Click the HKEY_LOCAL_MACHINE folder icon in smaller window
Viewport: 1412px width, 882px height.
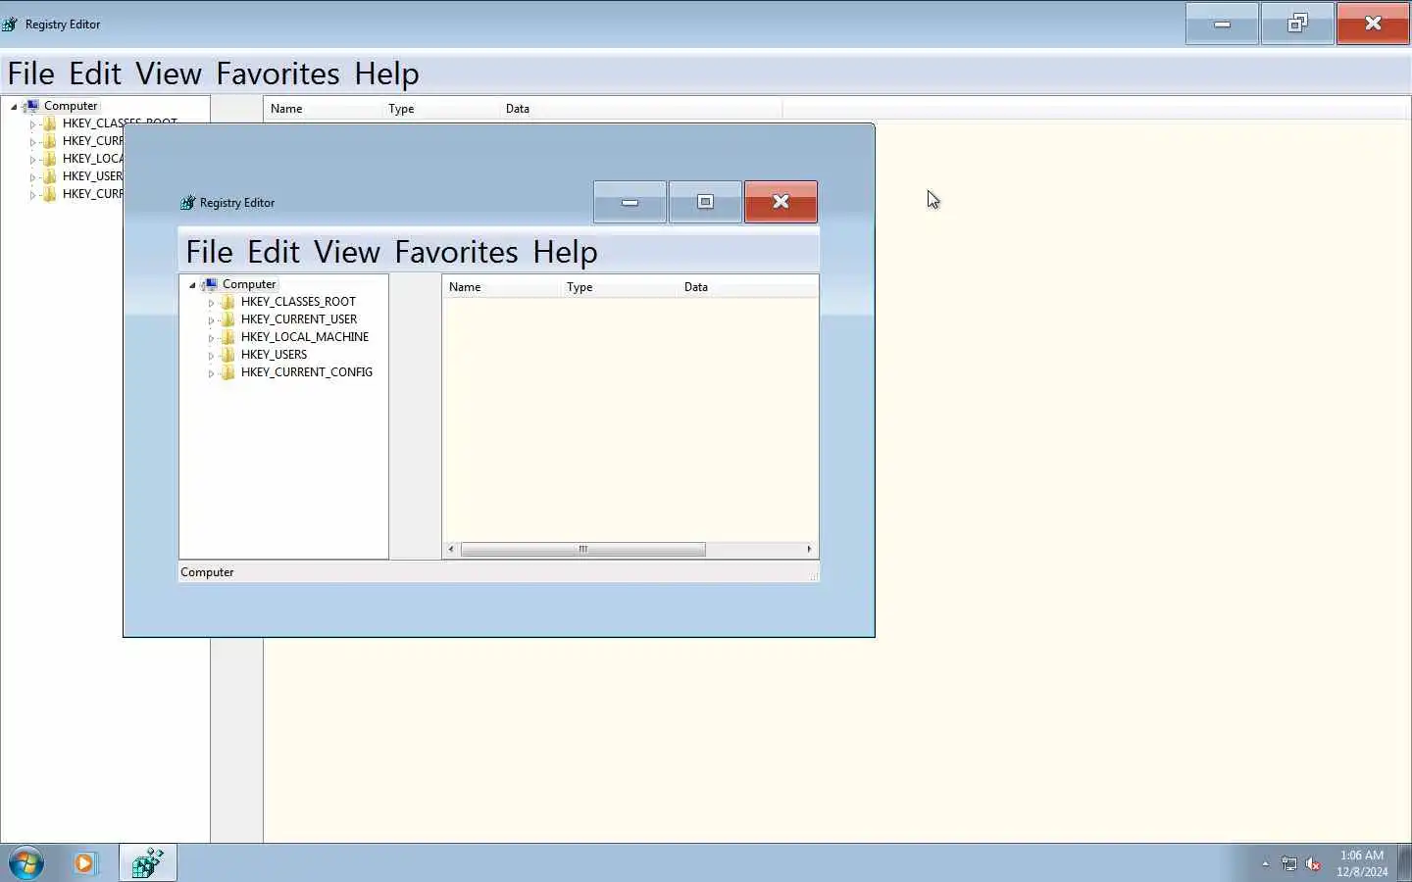227,337
